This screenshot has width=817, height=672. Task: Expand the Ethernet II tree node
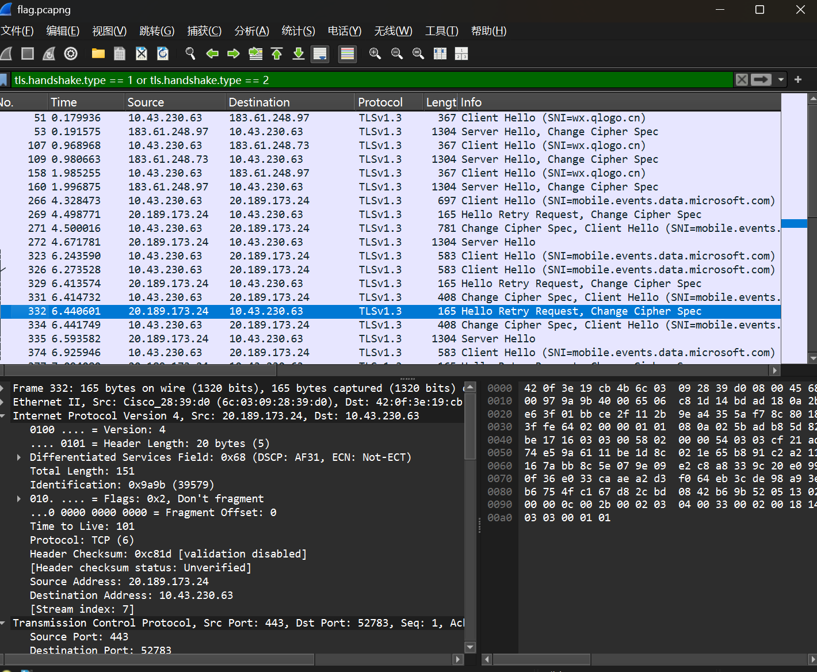tap(3, 402)
